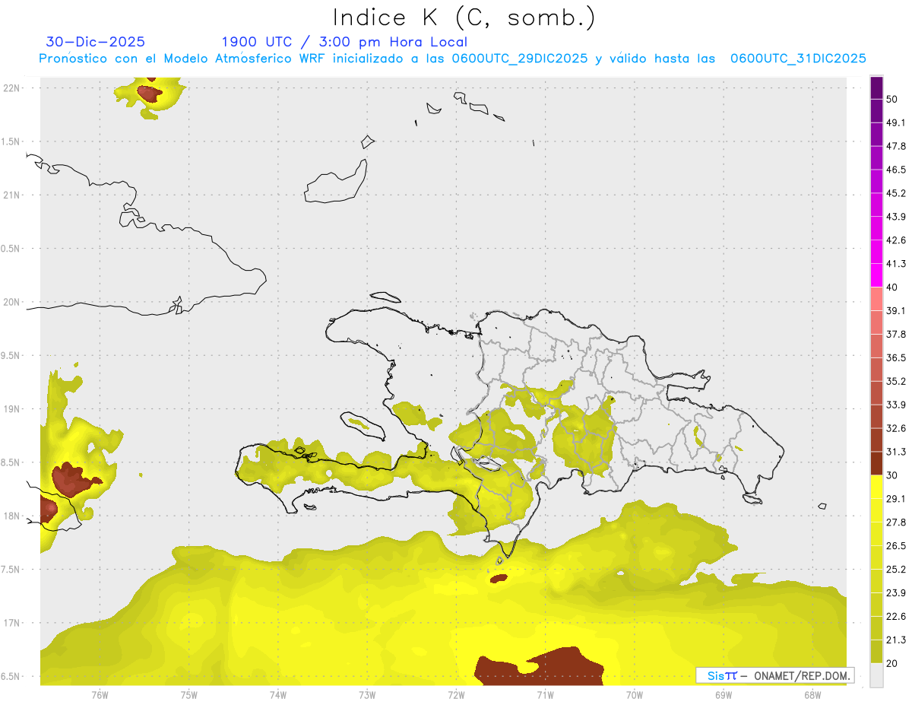
Task: Click legend value "47.8"
Action: [896, 146]
